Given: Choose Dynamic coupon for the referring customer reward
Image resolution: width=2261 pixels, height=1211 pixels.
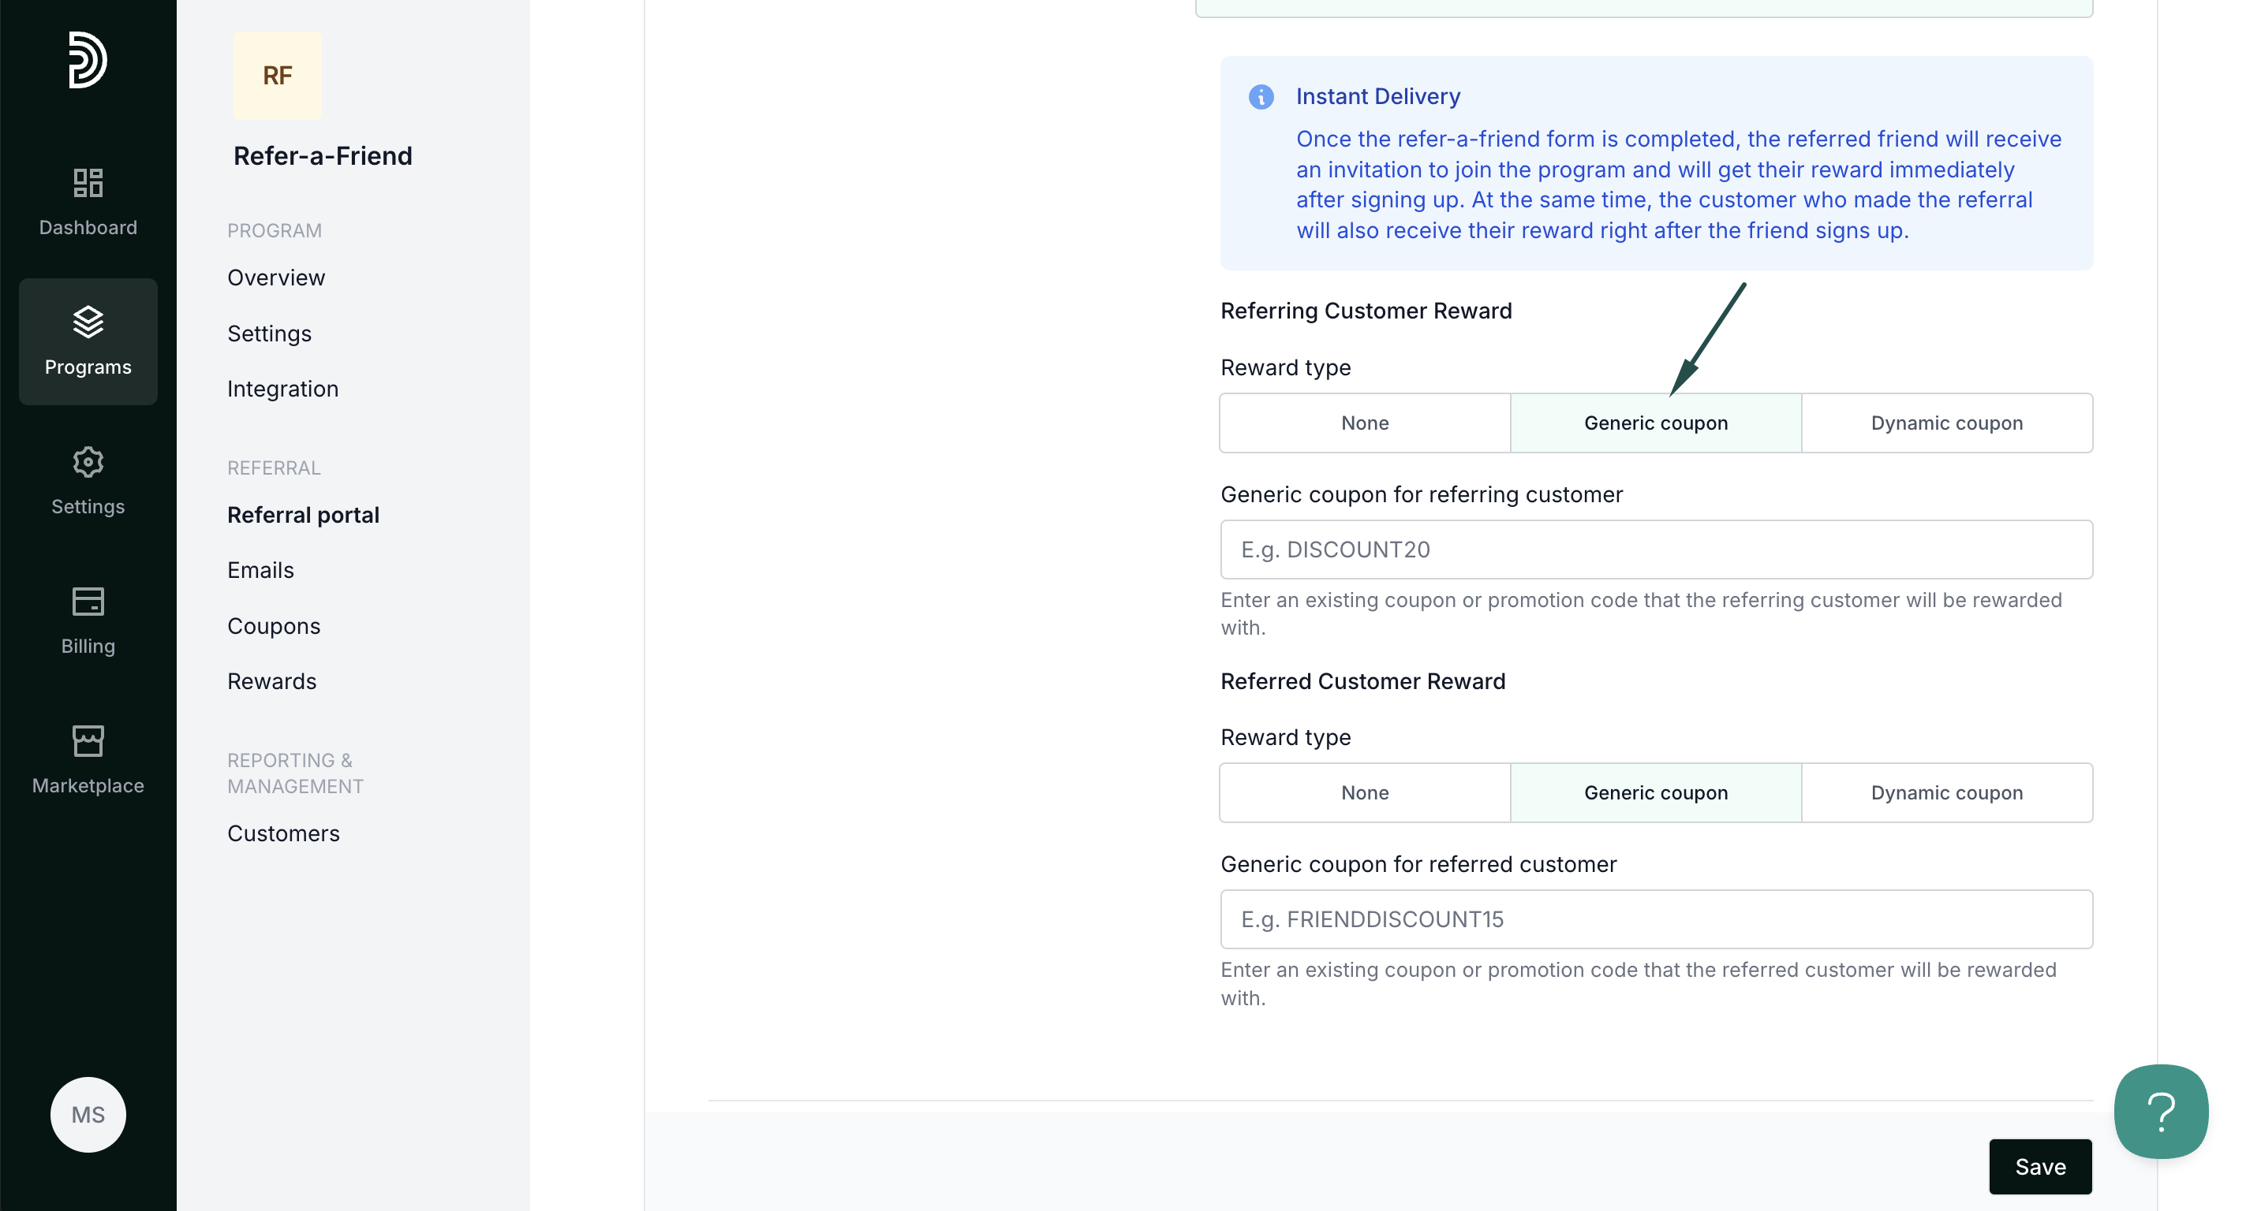Looking at the screenshot, I should [1946, 423].
